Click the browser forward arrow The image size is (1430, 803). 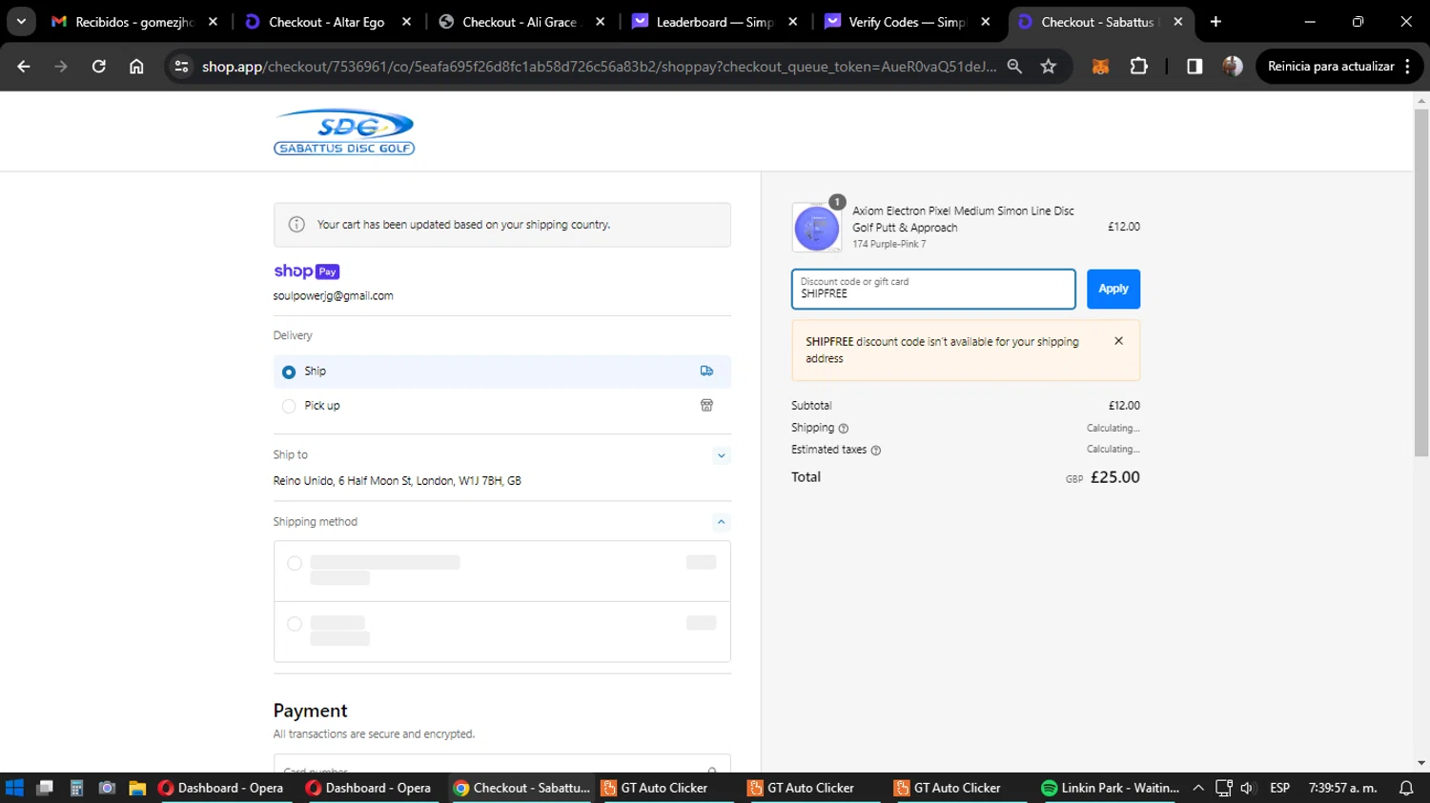pos(61,67)
